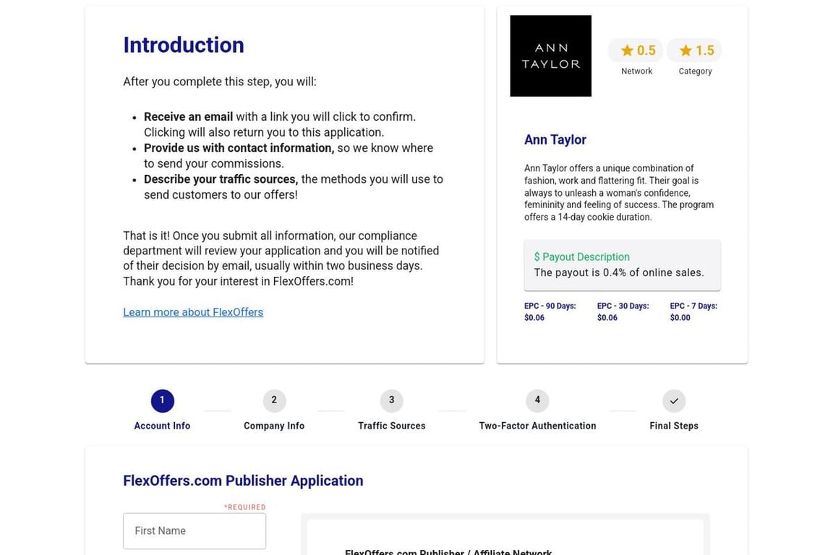Click the Category label under the rating
Screen dimensions: 833x555
point(695,71)
